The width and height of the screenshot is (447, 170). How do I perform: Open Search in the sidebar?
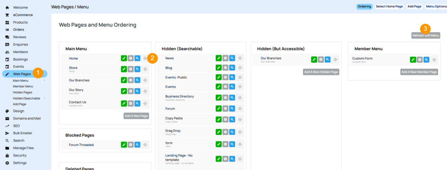point(19,140)
